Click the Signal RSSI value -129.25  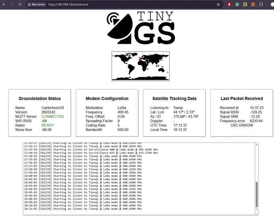256,112
